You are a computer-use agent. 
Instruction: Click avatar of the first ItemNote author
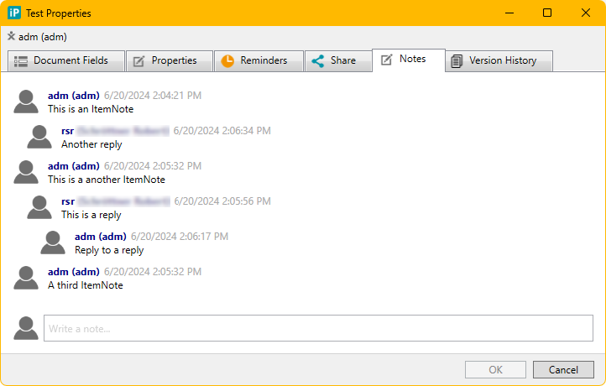[27, 102]
